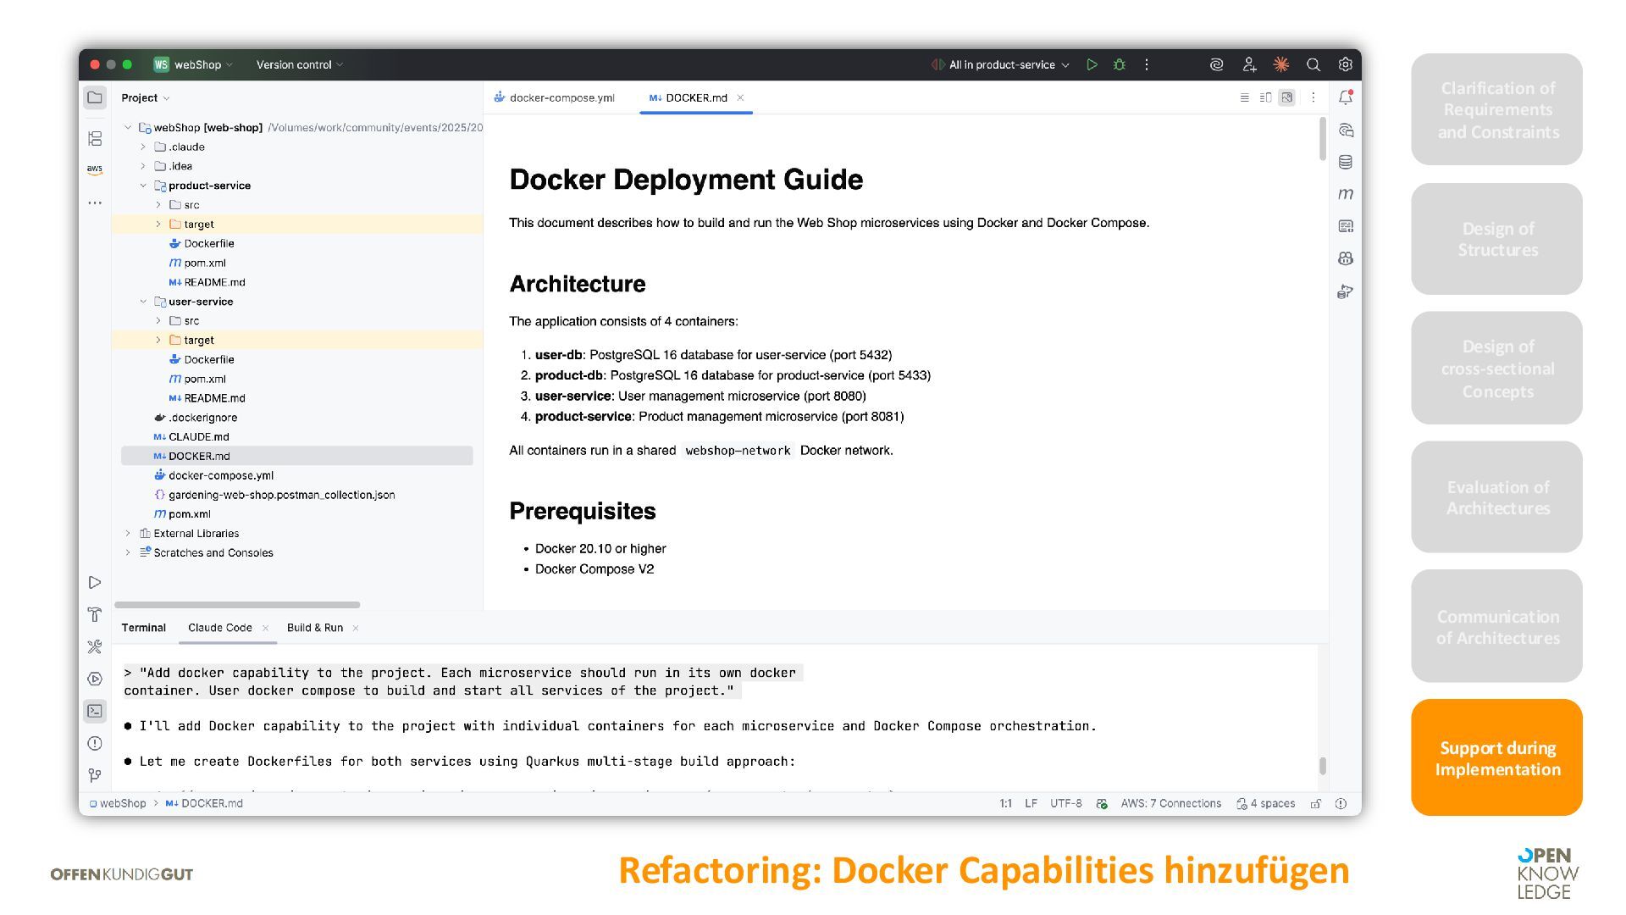Collapse the user-service module
Image resolution: width=1626 pixels, height=915 pixels.
[143, 302]
